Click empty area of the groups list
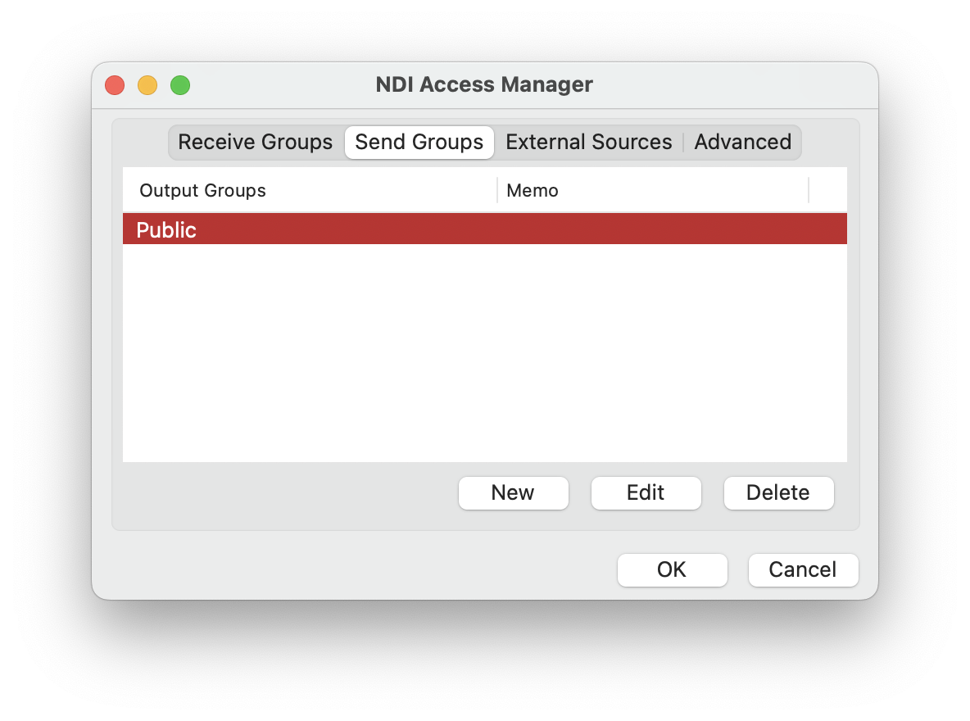The image size is (970, 721). (x=483, y=352)
